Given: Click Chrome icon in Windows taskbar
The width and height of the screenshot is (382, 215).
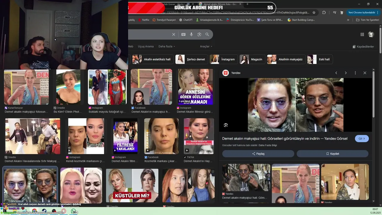Looking at the screenshot, I should (x=35, y=212).
